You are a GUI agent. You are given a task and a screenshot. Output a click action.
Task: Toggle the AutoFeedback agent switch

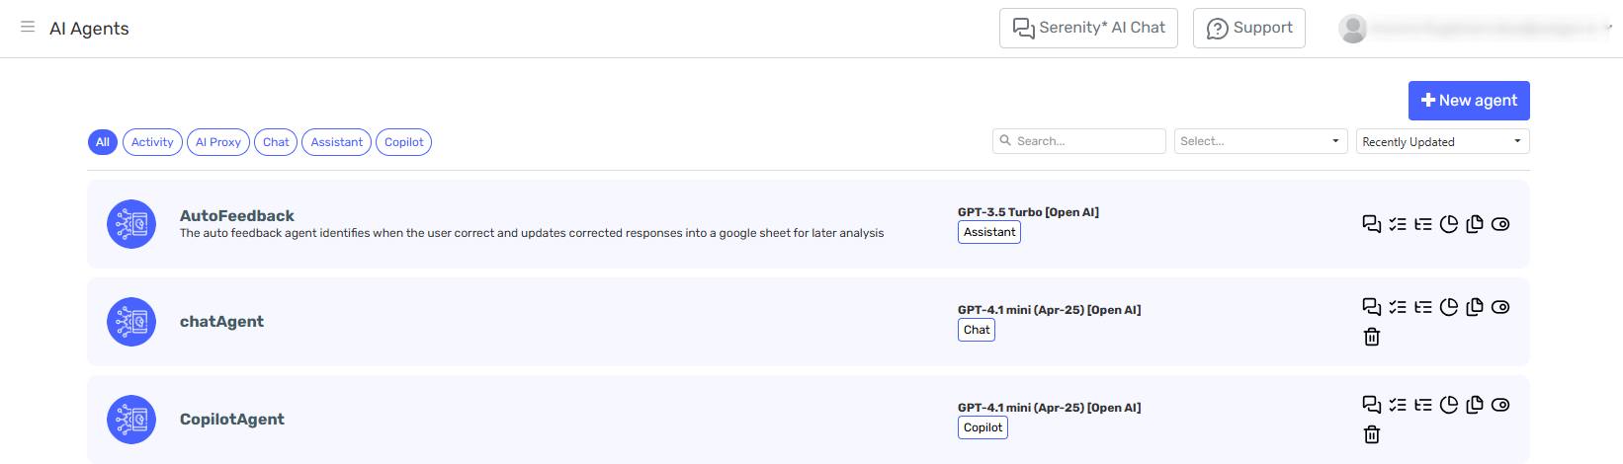tap(1500, 224)
